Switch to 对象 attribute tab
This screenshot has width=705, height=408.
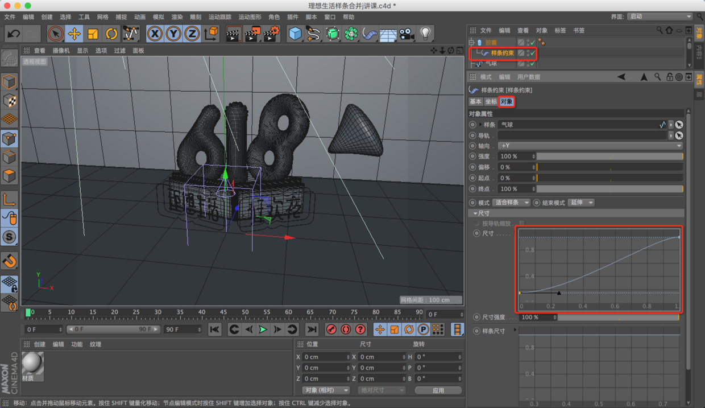(506, 102)
